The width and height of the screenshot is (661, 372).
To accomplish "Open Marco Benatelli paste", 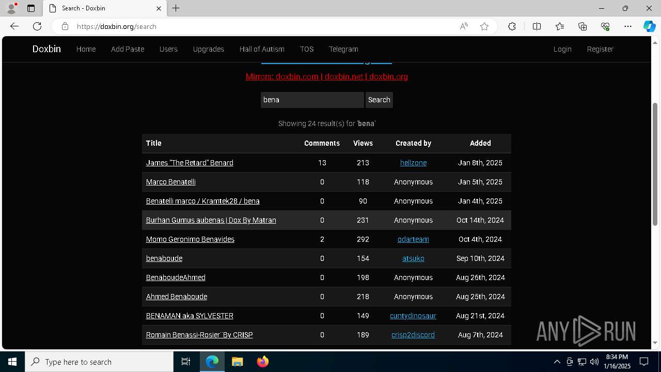I will (171, 182).
